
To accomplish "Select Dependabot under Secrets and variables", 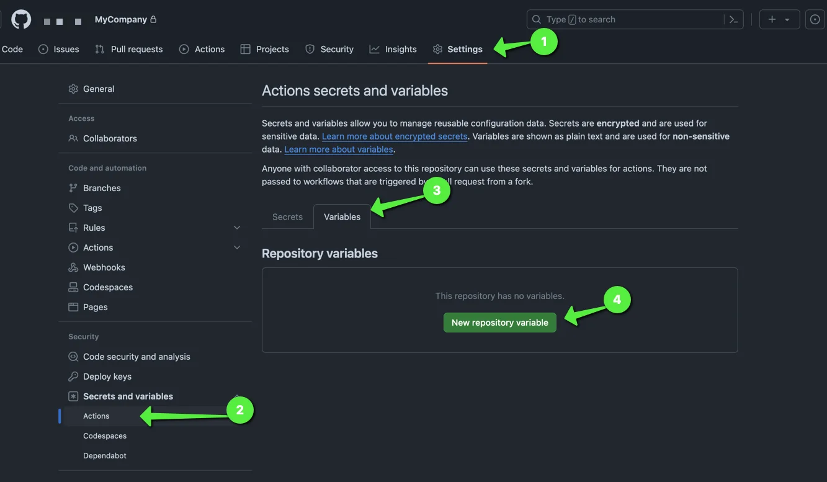I will coord(105,455).
